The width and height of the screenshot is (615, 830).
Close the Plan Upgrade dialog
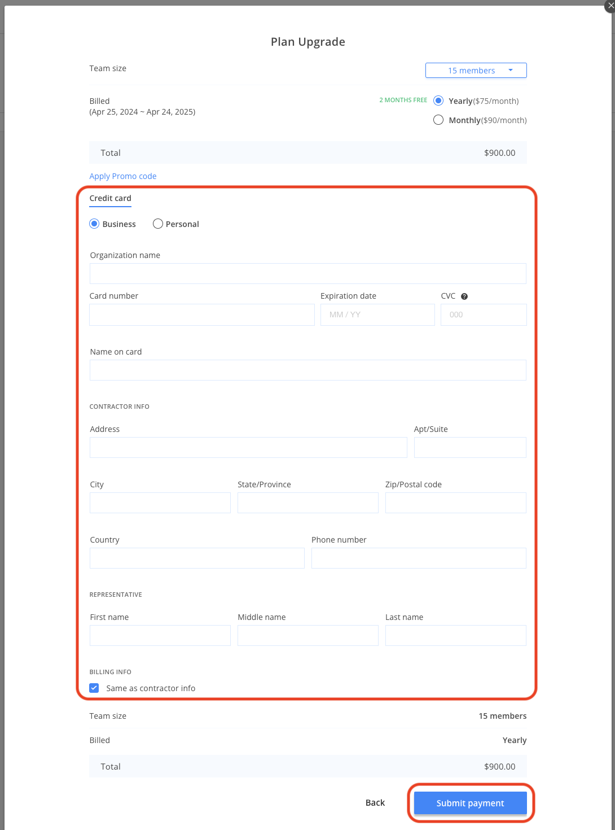609,6
